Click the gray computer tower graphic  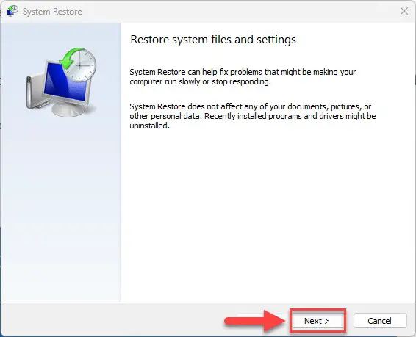pyautogui.click(x=35, y=93)
